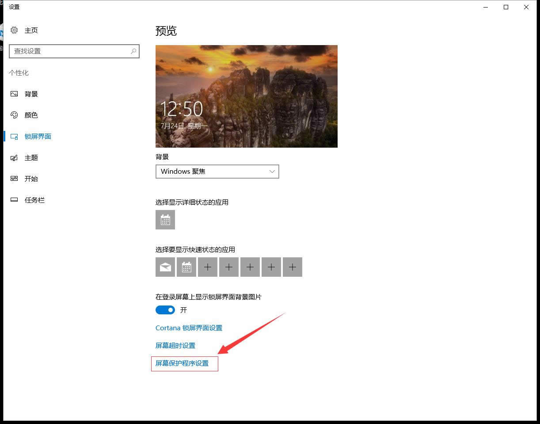Click the 任务栏 (Taskbar) sidebar icon
Image resolution: width=540 pixels, height=424 pixels.
tap(13, 200)
